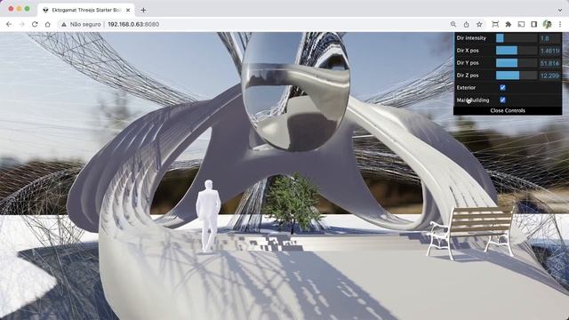Viewport: 569px width, 320px height.
Task: Click the 'Dir Z pos' label
Action: tap(468, 75)
